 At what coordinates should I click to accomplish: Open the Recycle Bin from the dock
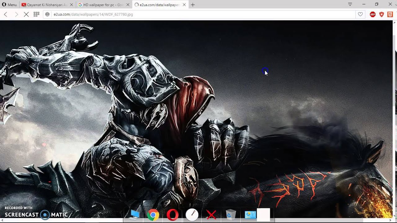click(231, 215)
